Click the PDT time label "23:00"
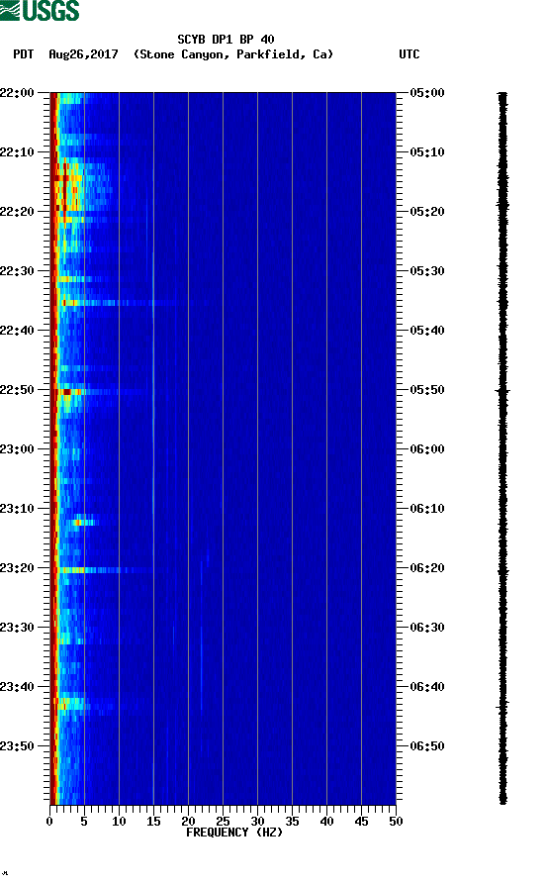 17,449
